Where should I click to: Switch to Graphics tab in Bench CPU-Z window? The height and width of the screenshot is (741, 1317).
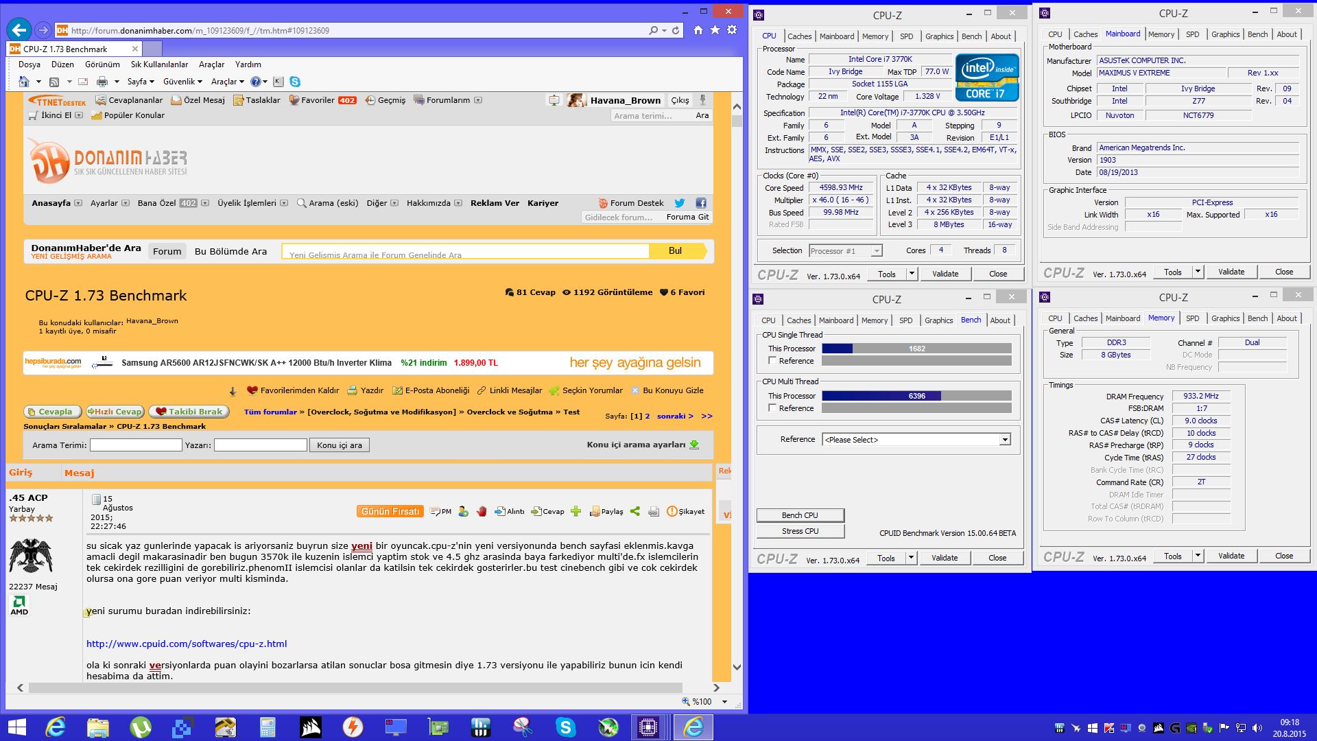938,320
